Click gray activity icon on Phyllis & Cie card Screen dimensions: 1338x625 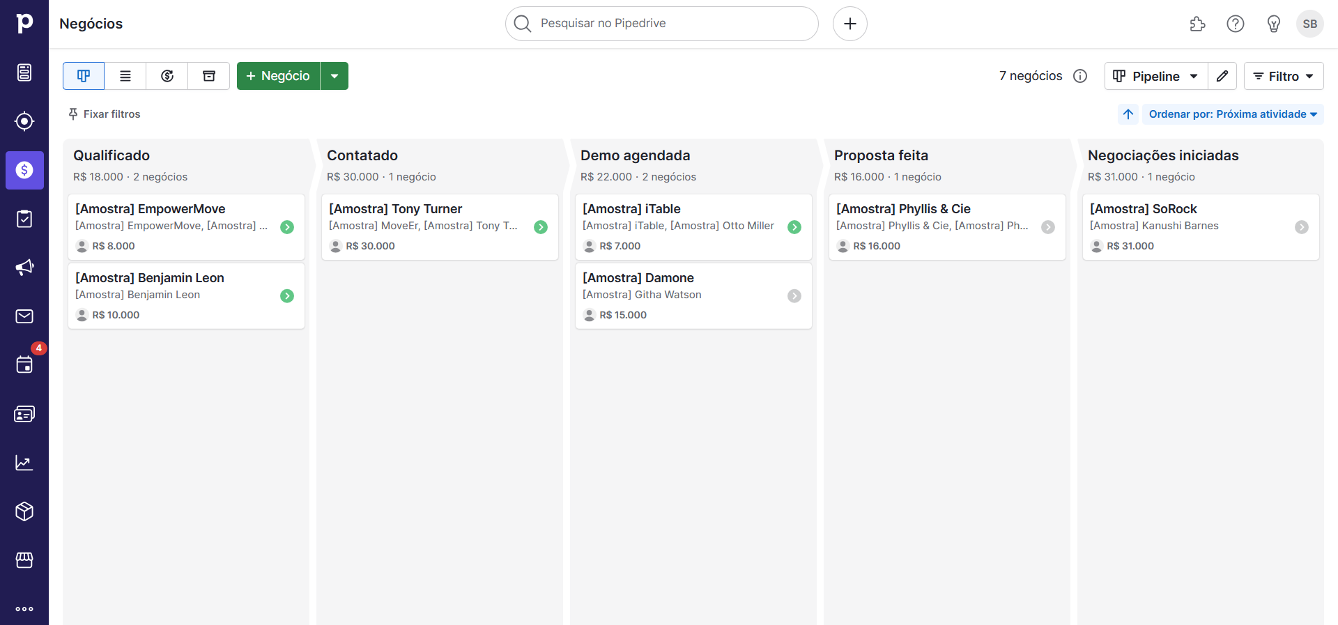[1048, 227]
